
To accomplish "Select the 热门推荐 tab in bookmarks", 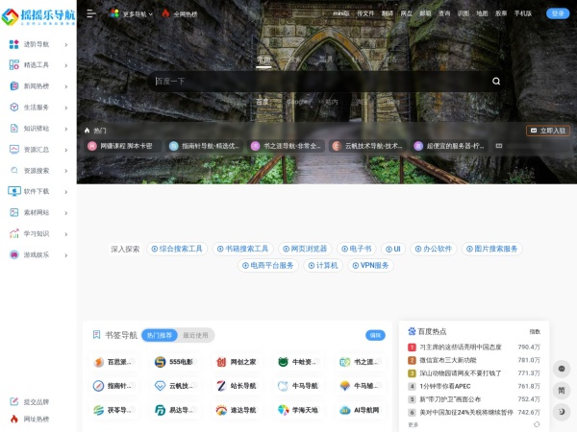I will tap(160, 336).
